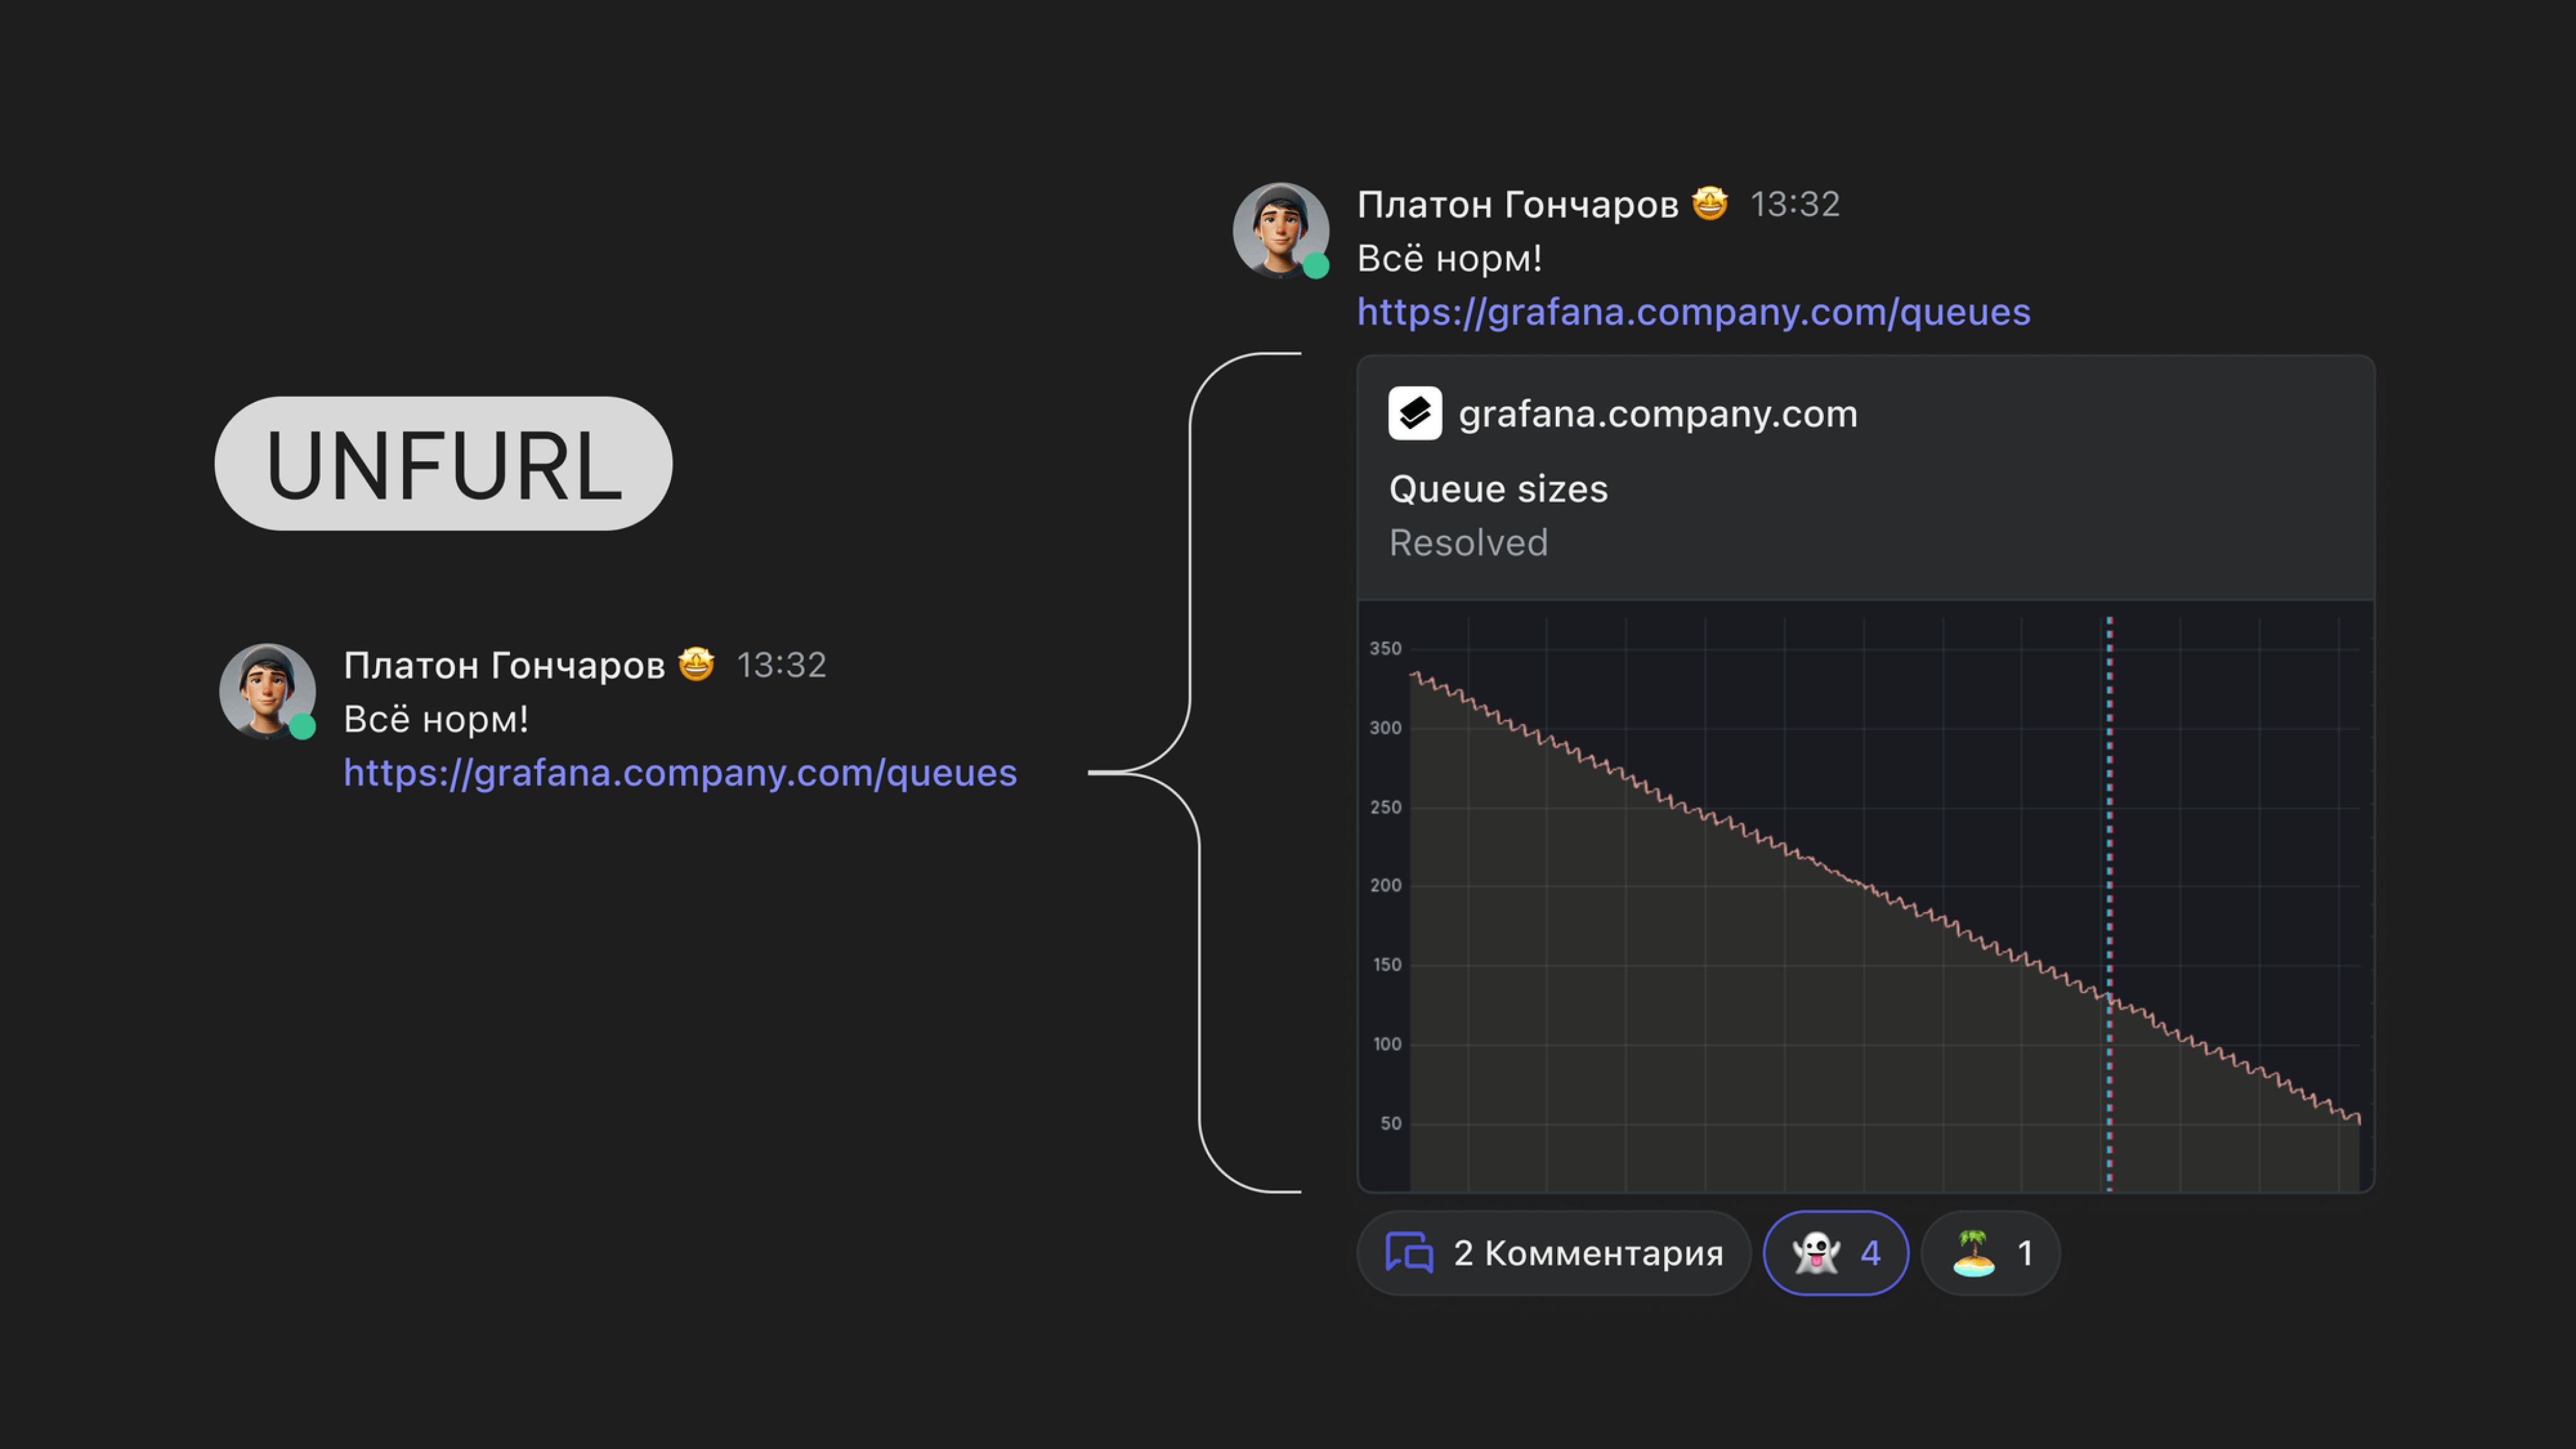2576x1449 pixels.
Task: Open the 2 Комментария thread button
Action: 1553,1253
